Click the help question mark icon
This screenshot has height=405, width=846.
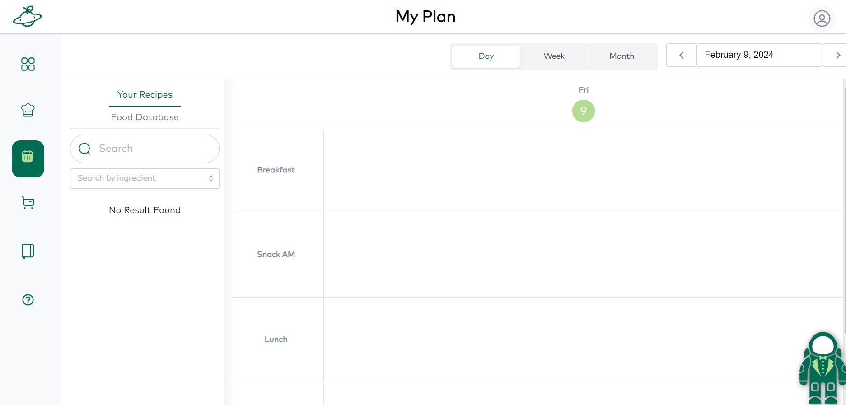coord(28,299)
